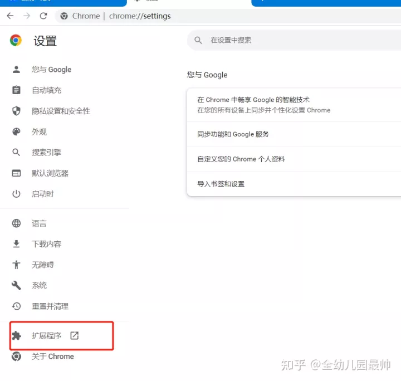Click the magnifier icon for 搜索引擎
Screen dimensions: 401x381
(x=16, y=153)
